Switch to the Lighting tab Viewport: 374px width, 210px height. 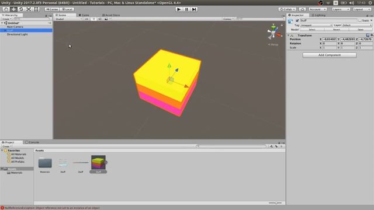coord(318,15)
